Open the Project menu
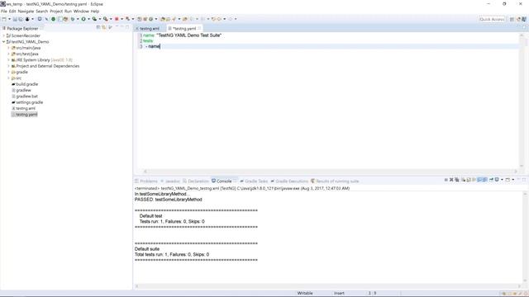The image size is (529, 297). pos(56,11)
